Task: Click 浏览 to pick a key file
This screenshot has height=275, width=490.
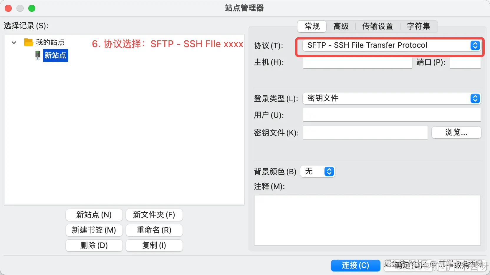Action: [x=456, y=132]
